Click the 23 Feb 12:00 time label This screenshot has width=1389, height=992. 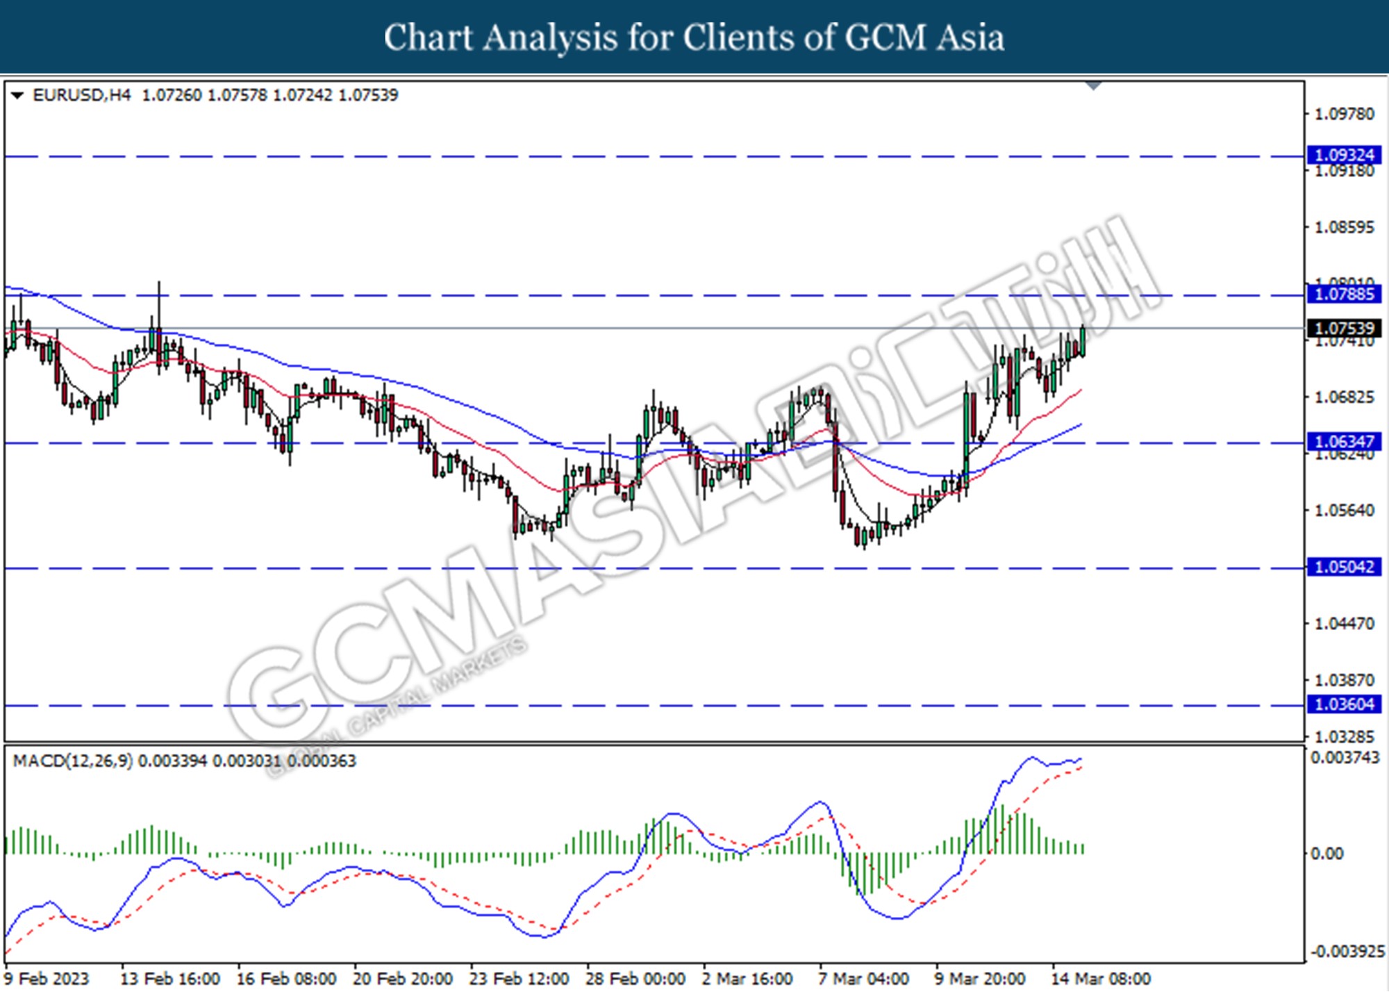click(519, 979)
